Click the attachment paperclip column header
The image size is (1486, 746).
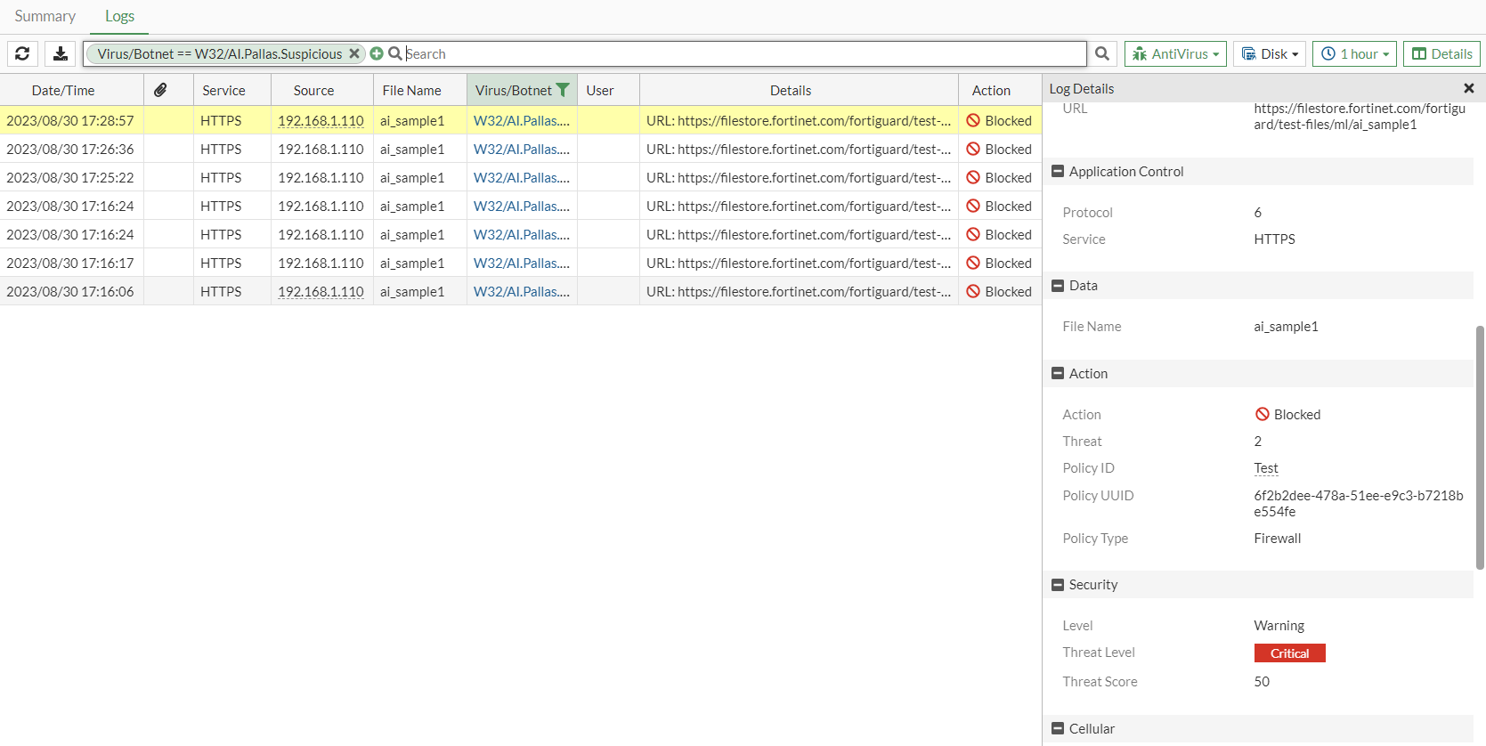160,90
